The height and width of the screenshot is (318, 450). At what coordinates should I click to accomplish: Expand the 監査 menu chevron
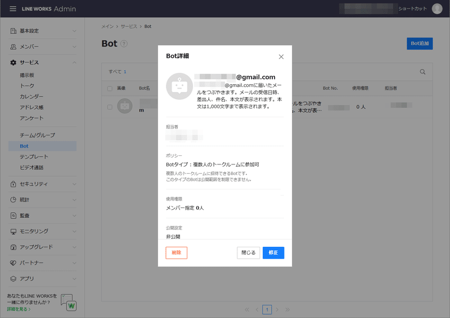coord(74,215)
